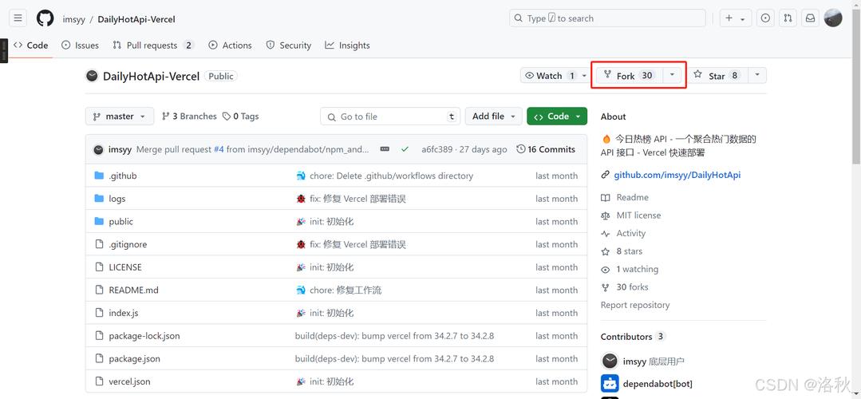Open commit message 'chore: 修复工作流'

[x=346, y=290]
